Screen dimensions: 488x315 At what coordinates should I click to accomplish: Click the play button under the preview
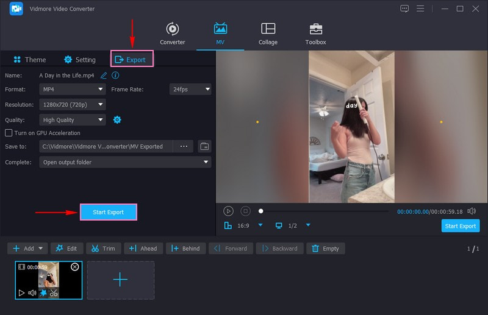(228, 211)
